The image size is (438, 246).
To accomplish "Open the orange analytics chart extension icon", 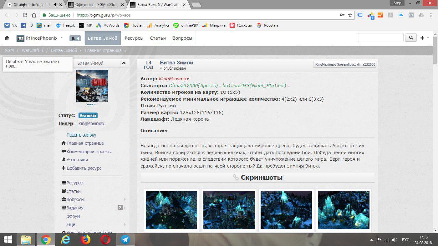I will click(x=380, y=15).
